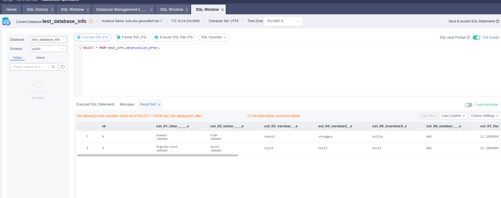Open the Database dropdown test_database_info

point(48,40)
